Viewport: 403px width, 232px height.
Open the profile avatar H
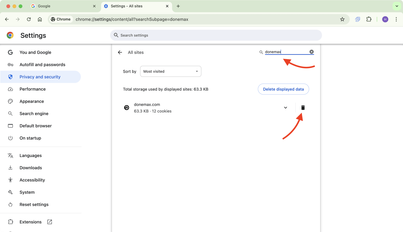pos(385,19)
